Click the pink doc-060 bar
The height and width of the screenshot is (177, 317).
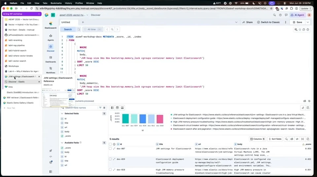click(x=160, y=119)
